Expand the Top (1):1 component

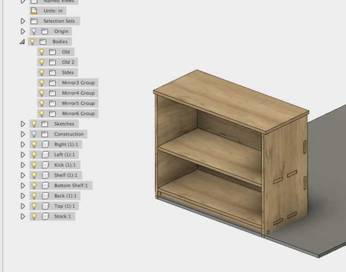(23, 206)
